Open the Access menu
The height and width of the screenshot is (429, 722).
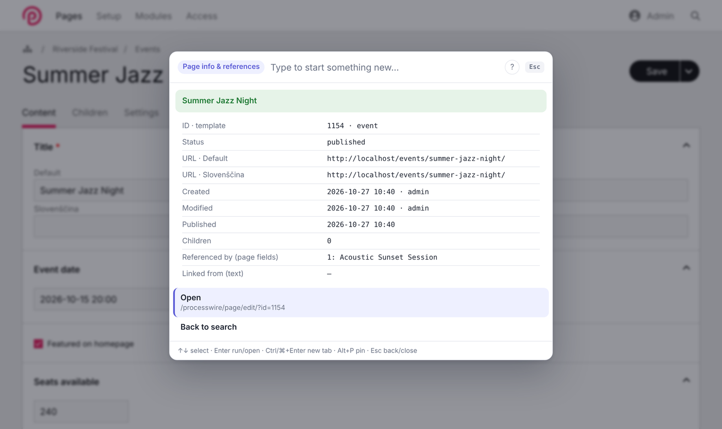202,16
